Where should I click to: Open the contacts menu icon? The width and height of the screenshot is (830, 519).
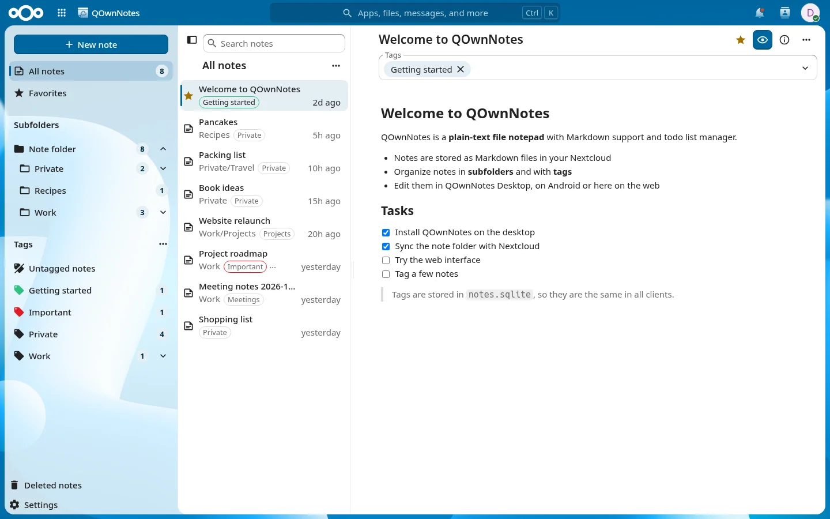(784, 13)
